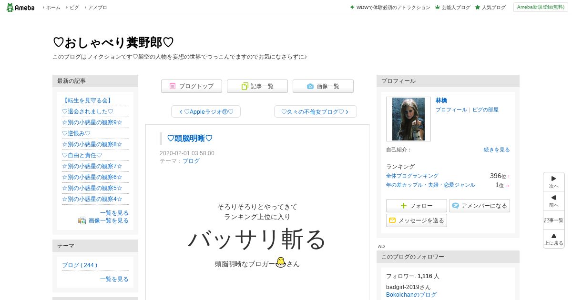Screen dimensions: 572x300
Task: Click 前へ floating navigation button
Action: [x=554, y=201]
